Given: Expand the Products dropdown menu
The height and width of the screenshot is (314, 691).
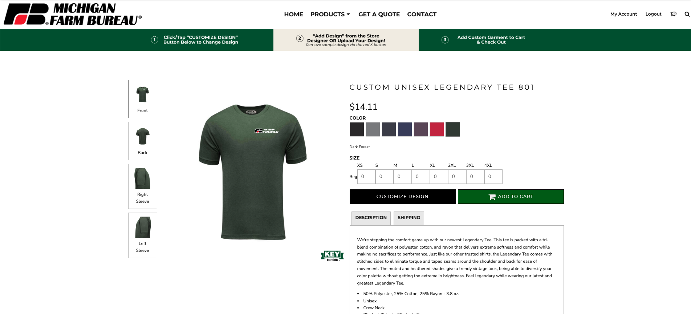Looking at the screenshot, I should 330,14.
